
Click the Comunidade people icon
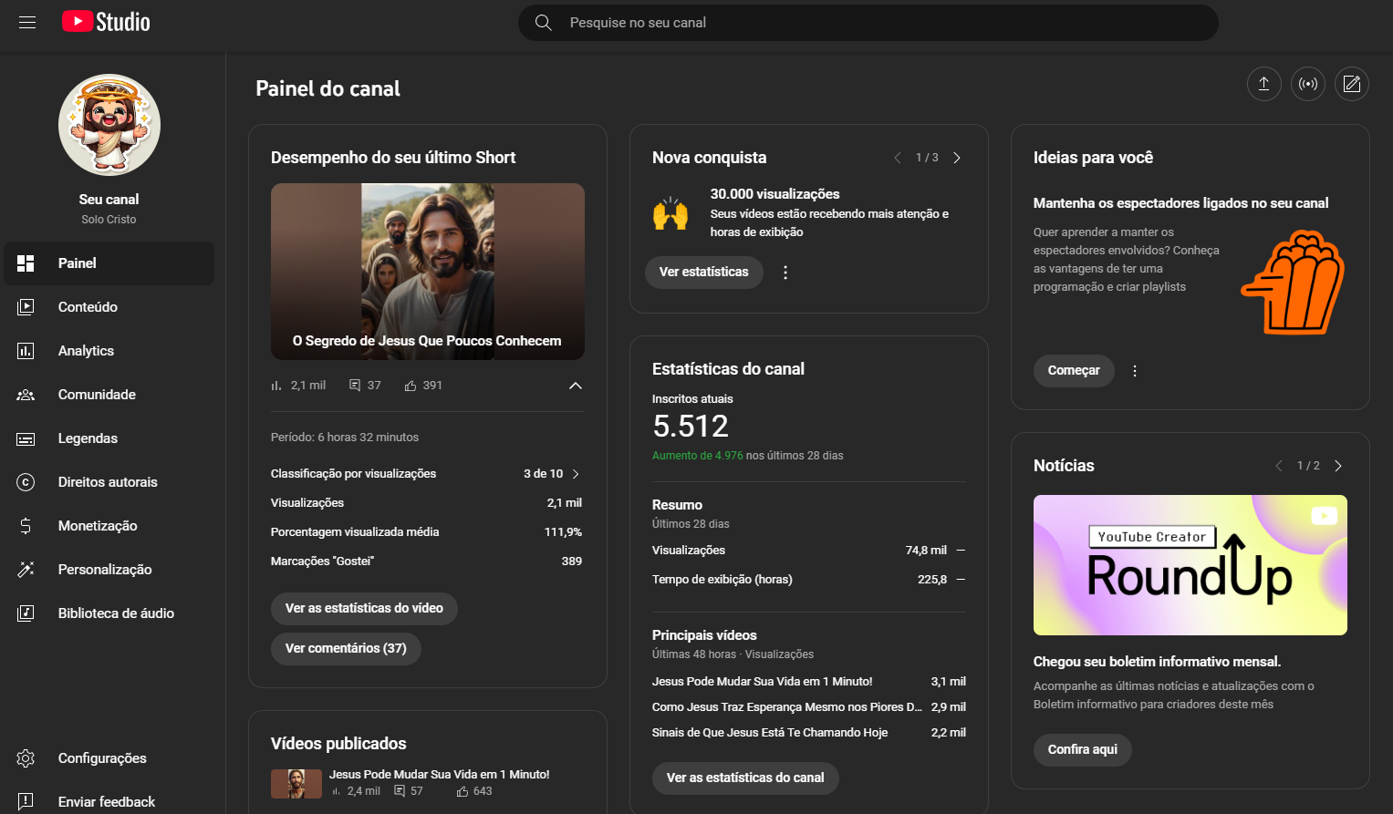[26, 395]
